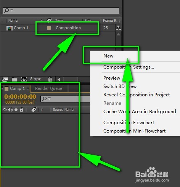The height and width of the screenshot is (187, 180).
Task: Click the trash delete icon in Project panel
Action: (x=50, y=79)
